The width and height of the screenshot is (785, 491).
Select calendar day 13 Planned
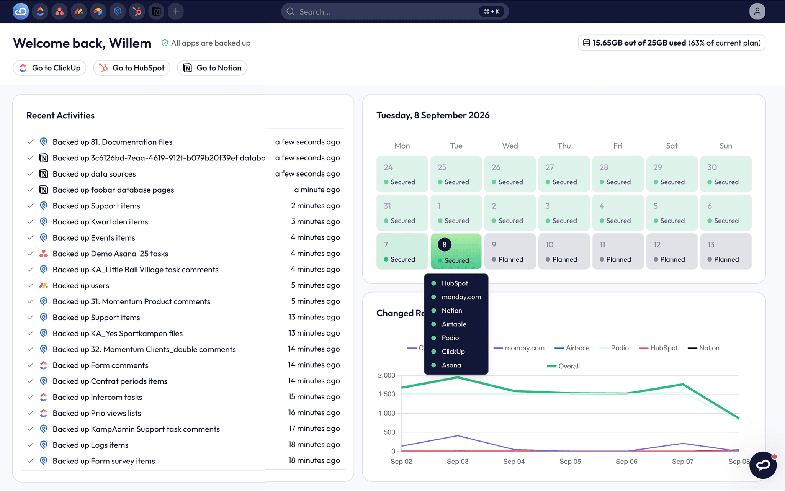[726, 251]
